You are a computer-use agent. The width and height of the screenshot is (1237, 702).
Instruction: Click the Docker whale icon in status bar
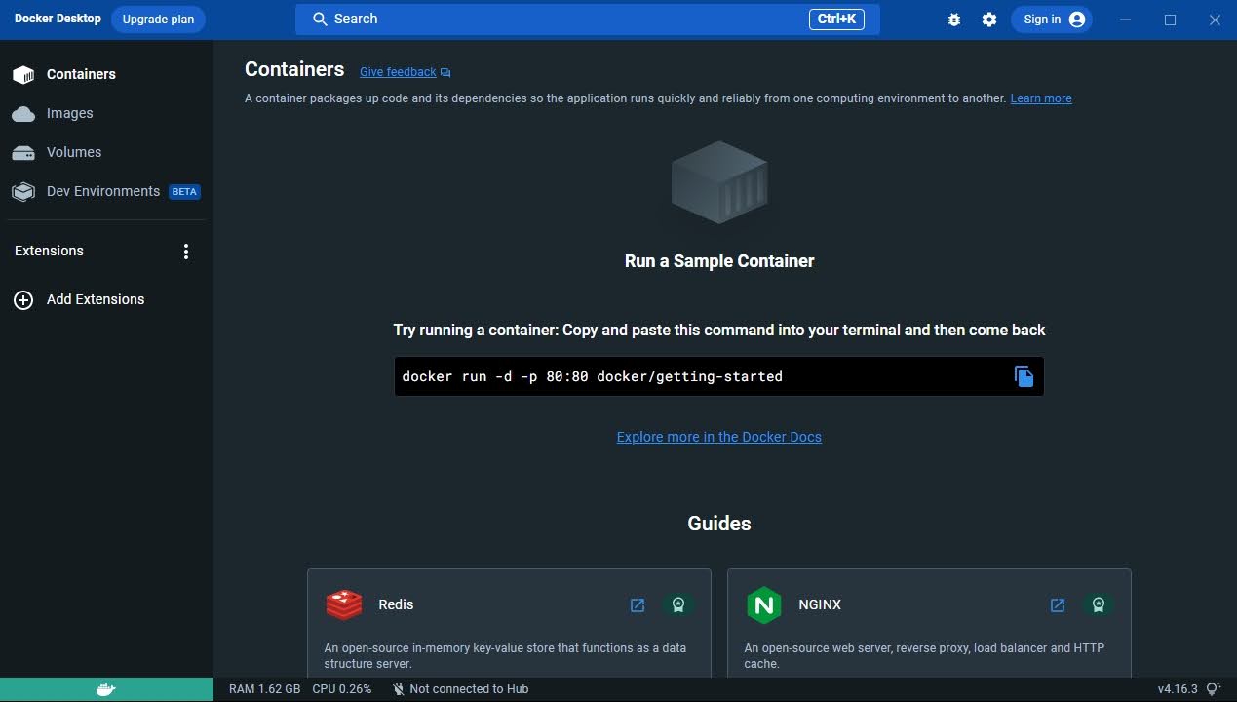106,689
